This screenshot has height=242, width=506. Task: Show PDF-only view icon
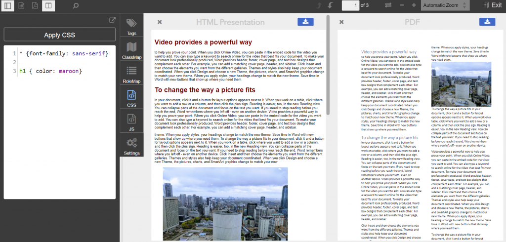35,5
